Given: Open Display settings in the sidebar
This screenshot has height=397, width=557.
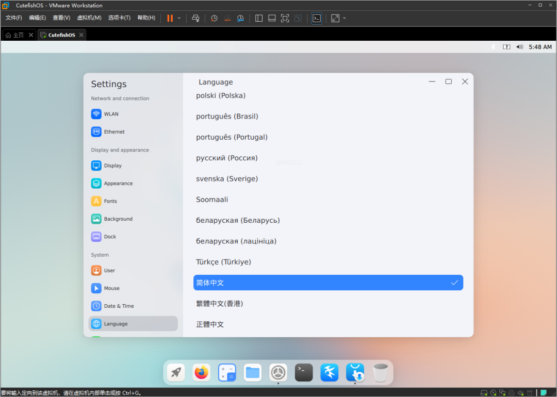Looking at the screenshot, I should coord(133,166).
